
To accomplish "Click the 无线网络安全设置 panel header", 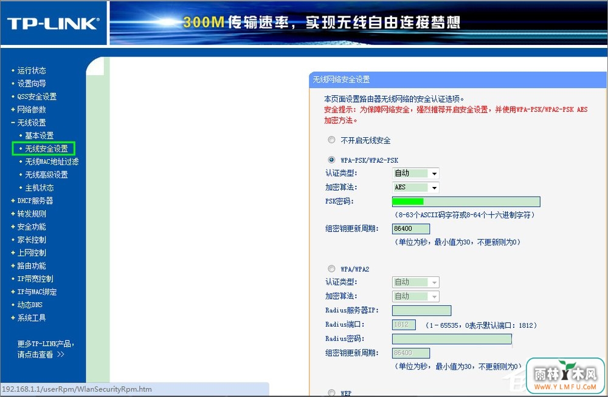I will [458, 80].
